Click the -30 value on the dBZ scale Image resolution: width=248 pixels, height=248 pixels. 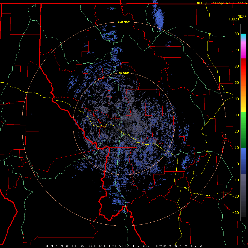point(236,213)
